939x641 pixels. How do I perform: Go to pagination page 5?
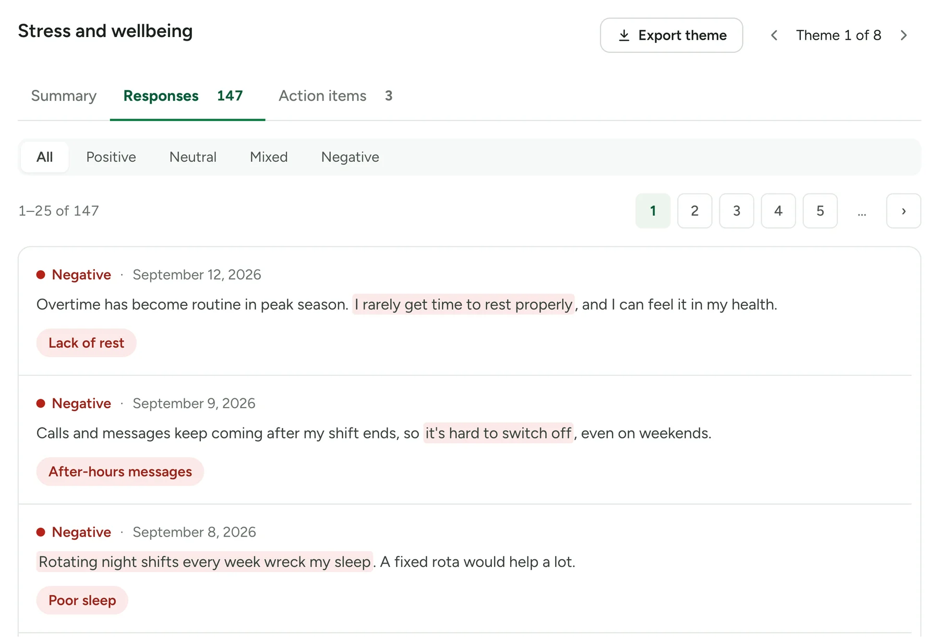(820, 211)
